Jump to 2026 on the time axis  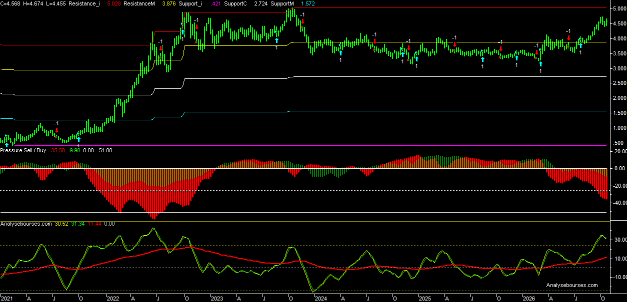coord(528,299)
